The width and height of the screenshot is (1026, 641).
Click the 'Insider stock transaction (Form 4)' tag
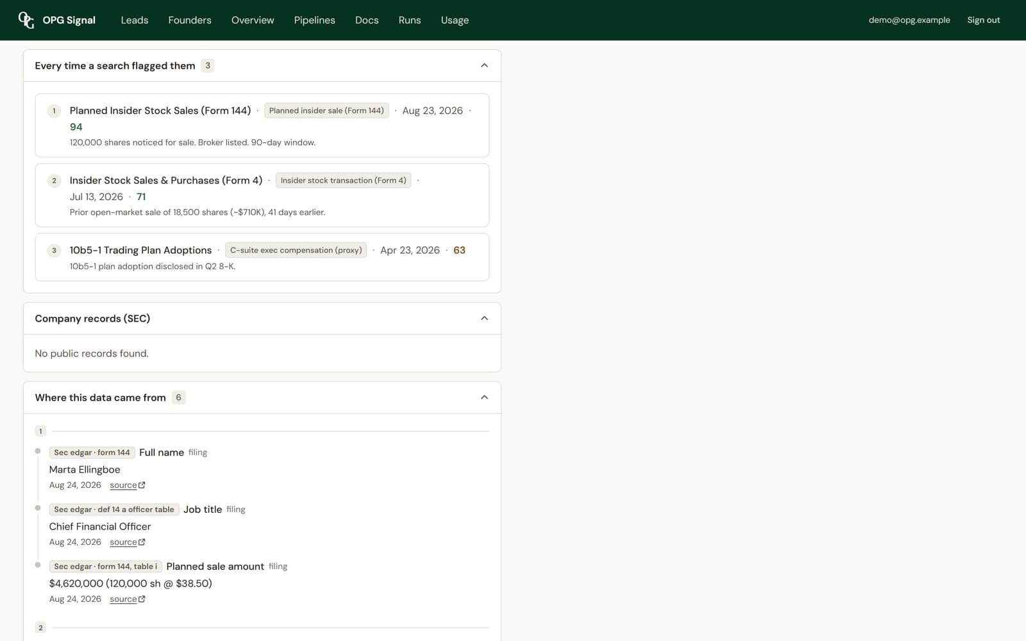(343, 180)
